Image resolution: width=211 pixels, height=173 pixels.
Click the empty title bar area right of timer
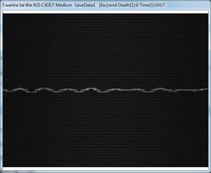click(x=187, y=5)
